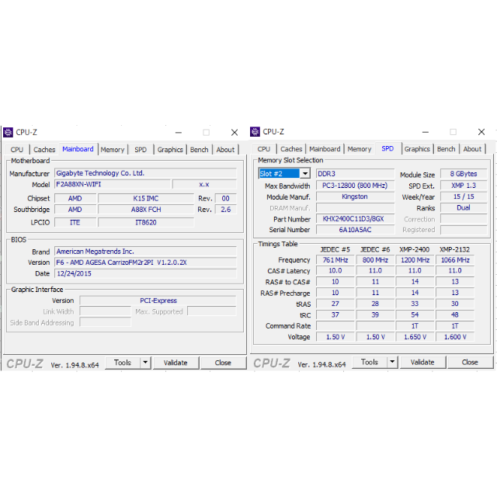
Task: Open the CPU tab in right CPU-Z window
Action: pos(264,149)
